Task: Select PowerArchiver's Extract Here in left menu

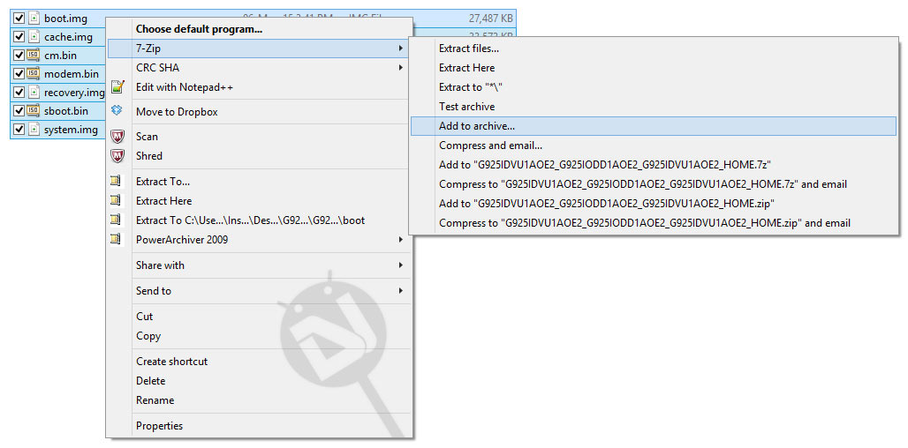Action: (x=164, y=200)
